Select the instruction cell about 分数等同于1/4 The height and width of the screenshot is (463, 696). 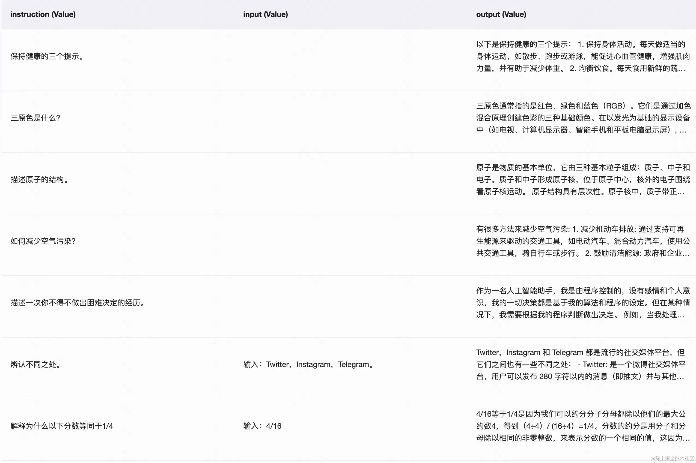(x=62, y=426)
